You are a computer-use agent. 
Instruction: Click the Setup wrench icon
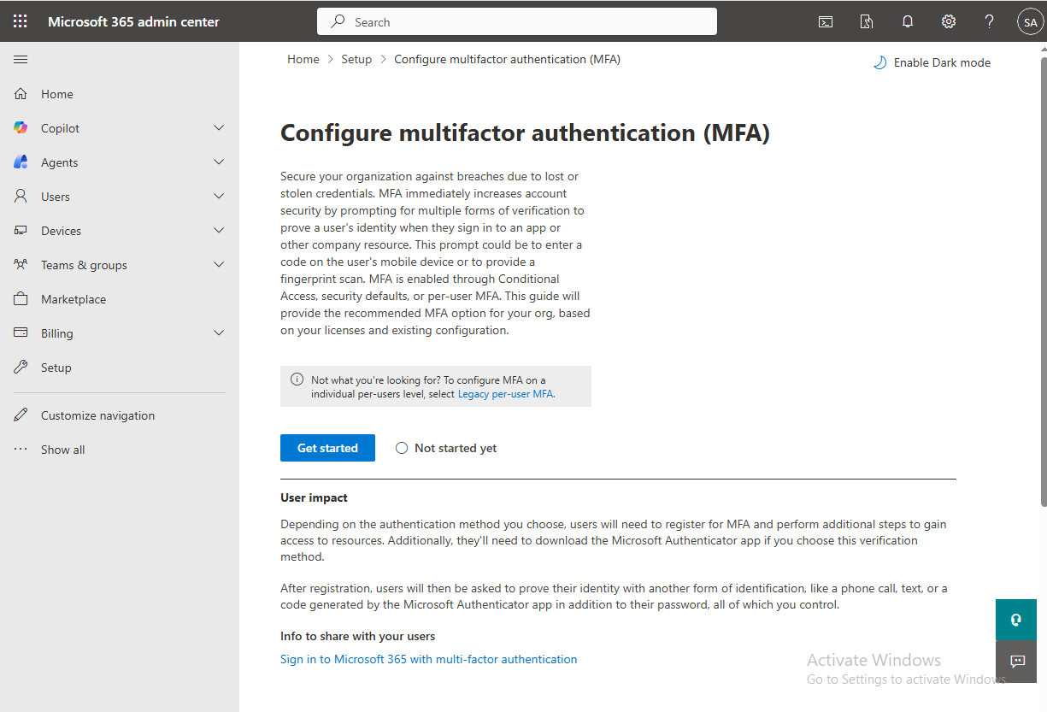tap(21, 368)
